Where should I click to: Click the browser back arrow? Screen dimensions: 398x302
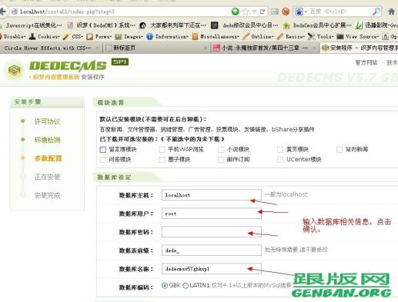coord(2,12)
